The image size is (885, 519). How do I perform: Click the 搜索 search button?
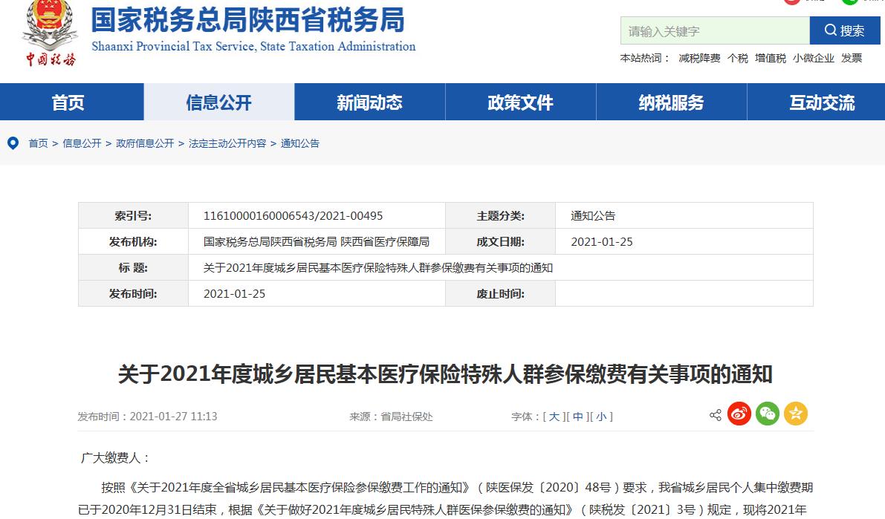coord(845,30)
